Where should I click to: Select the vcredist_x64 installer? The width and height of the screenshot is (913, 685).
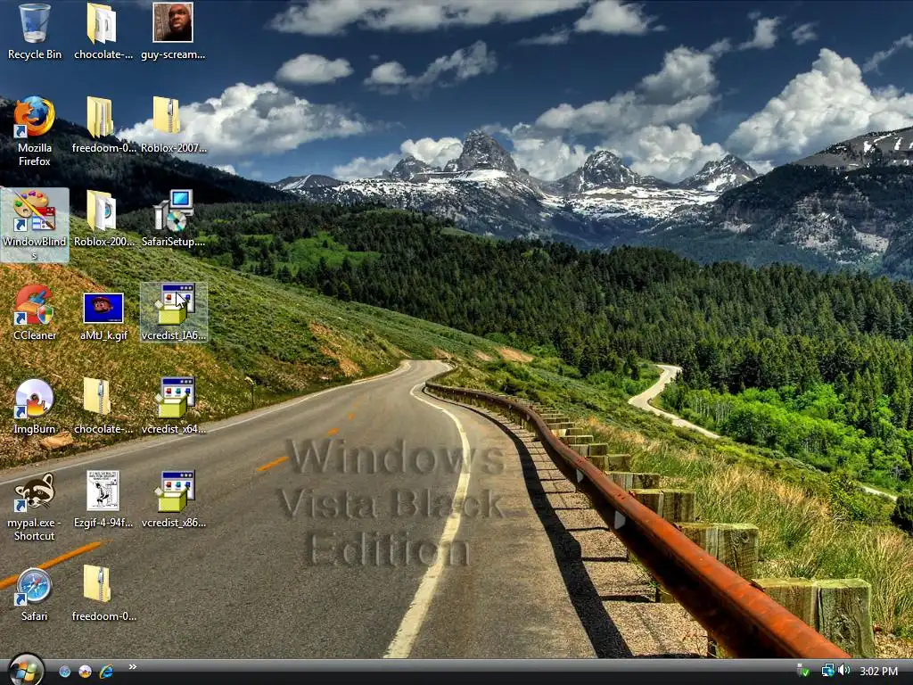(174, 407)
